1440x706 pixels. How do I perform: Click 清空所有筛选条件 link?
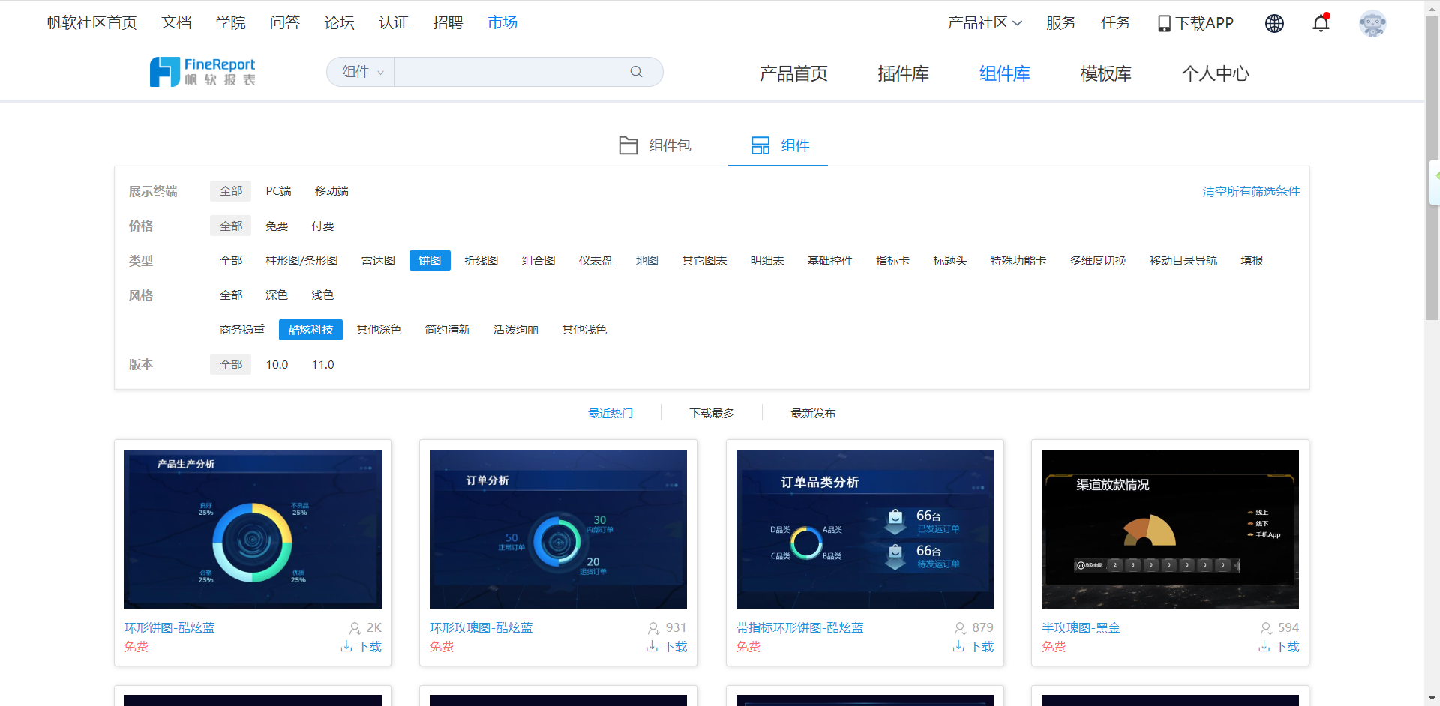click(x=1250, y=192)
